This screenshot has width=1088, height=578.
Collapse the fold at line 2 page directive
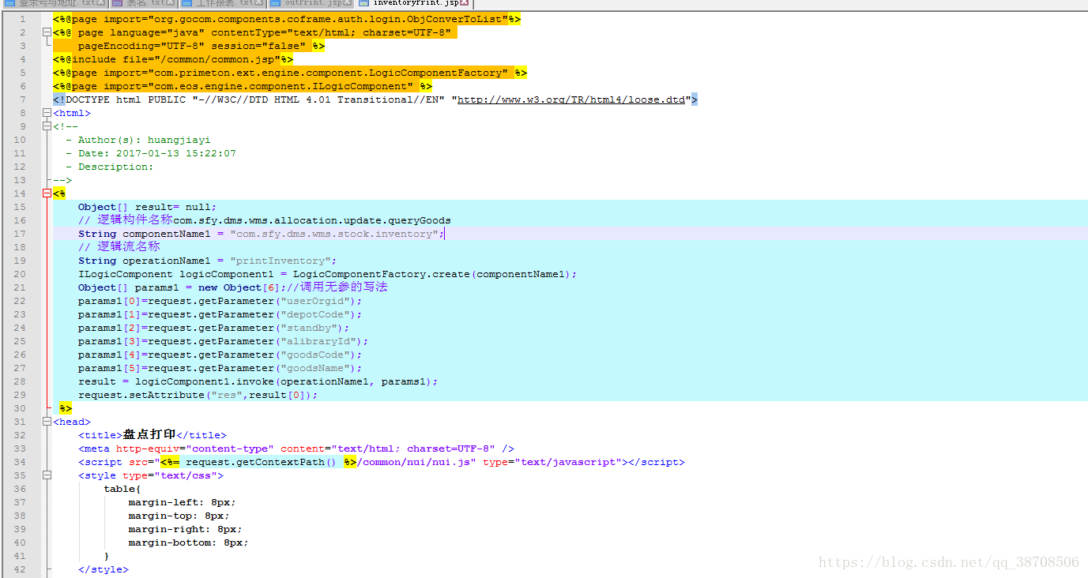tap(47, 32)
